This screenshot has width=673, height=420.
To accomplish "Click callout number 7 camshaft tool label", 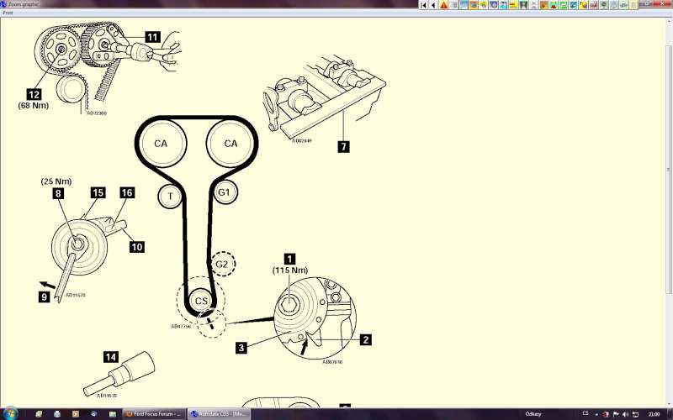I will click(343, 146).
